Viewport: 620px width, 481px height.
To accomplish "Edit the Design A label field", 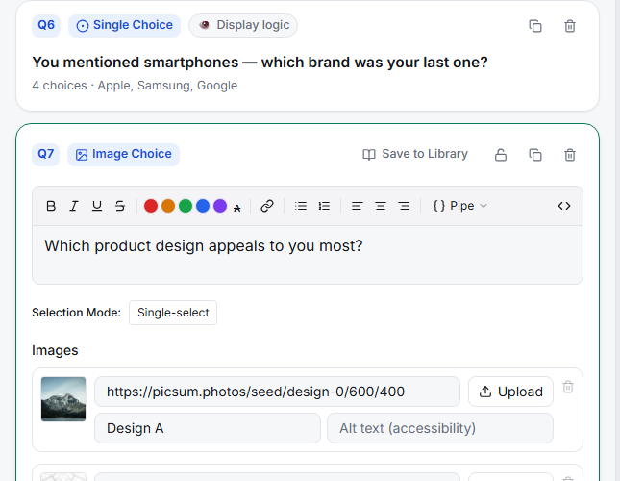I will [208, 428].
